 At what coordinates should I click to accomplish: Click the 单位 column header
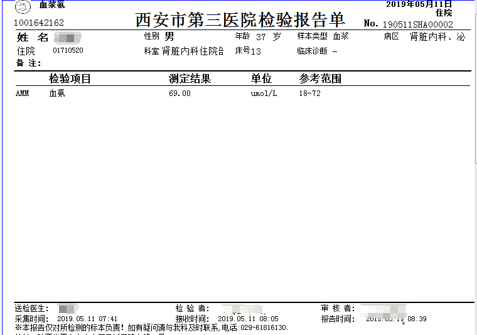[x=261, y=79]
